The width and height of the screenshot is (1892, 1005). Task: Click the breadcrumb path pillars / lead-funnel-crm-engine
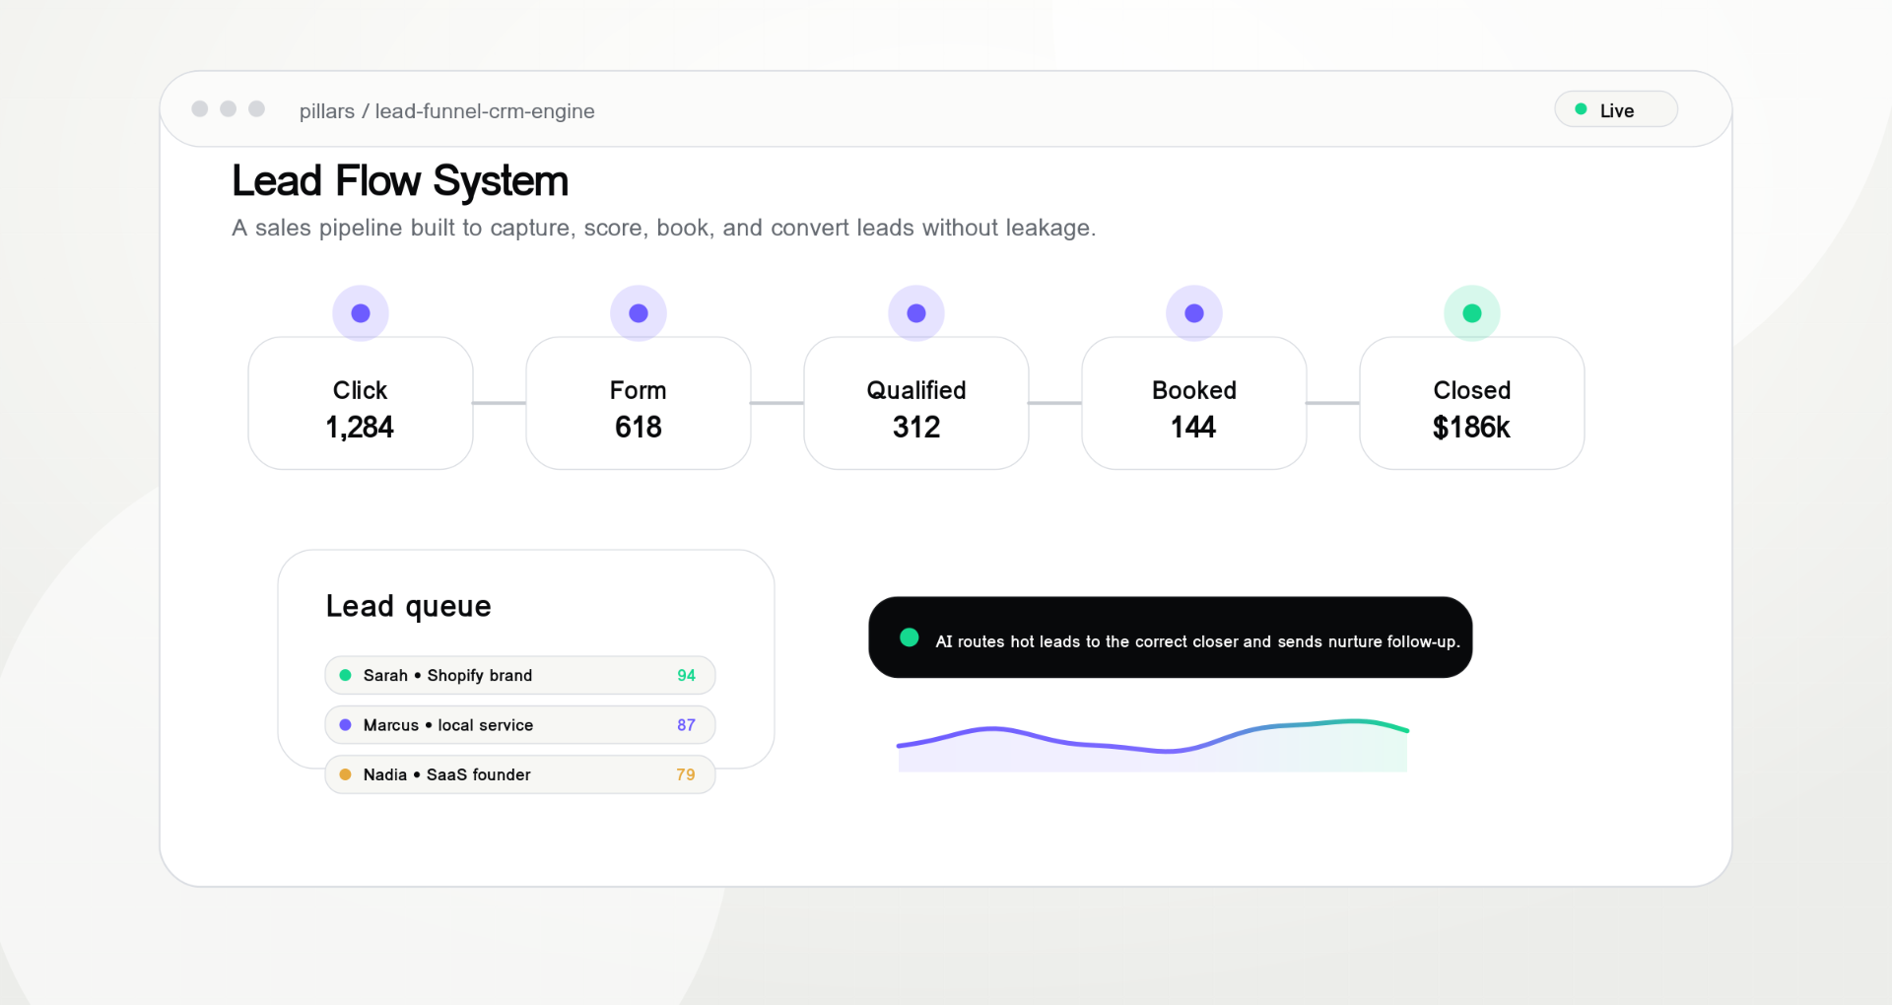[447, 111]
